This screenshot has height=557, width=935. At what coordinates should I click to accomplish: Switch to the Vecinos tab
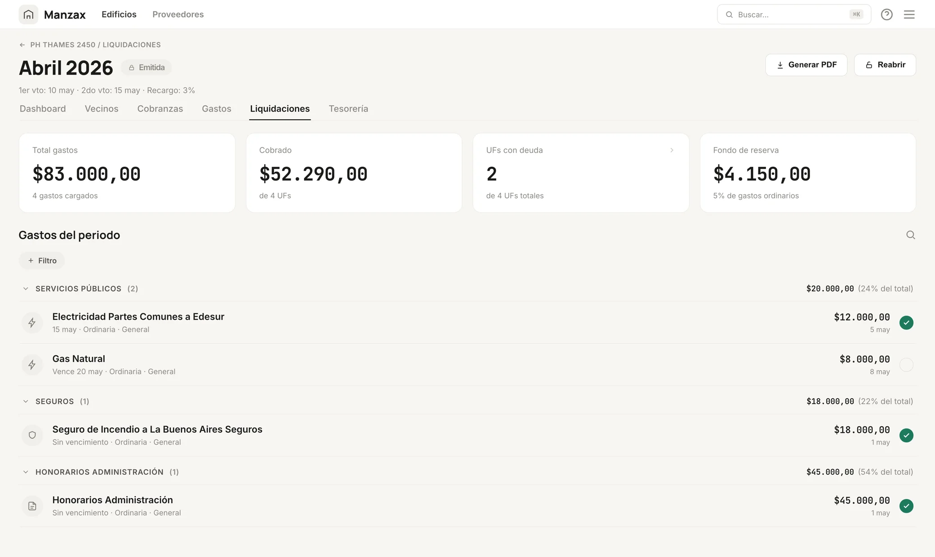102,109
